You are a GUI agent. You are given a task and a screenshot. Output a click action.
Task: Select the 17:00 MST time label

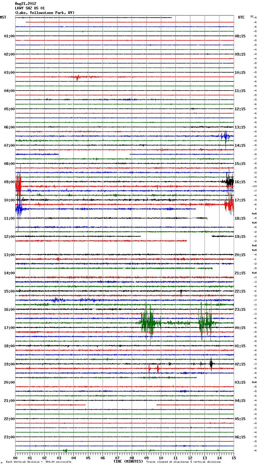[x=9, y=328]
